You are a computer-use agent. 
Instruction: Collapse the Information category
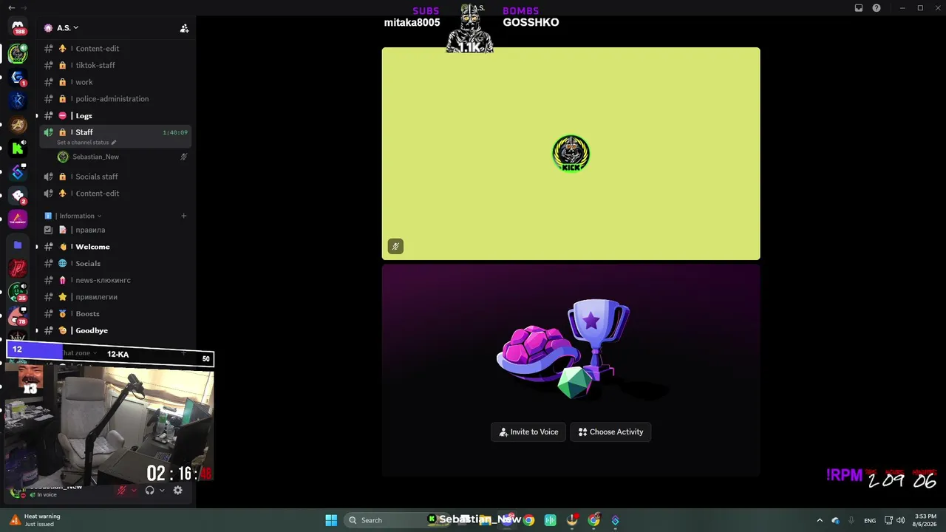coord(80,216)
